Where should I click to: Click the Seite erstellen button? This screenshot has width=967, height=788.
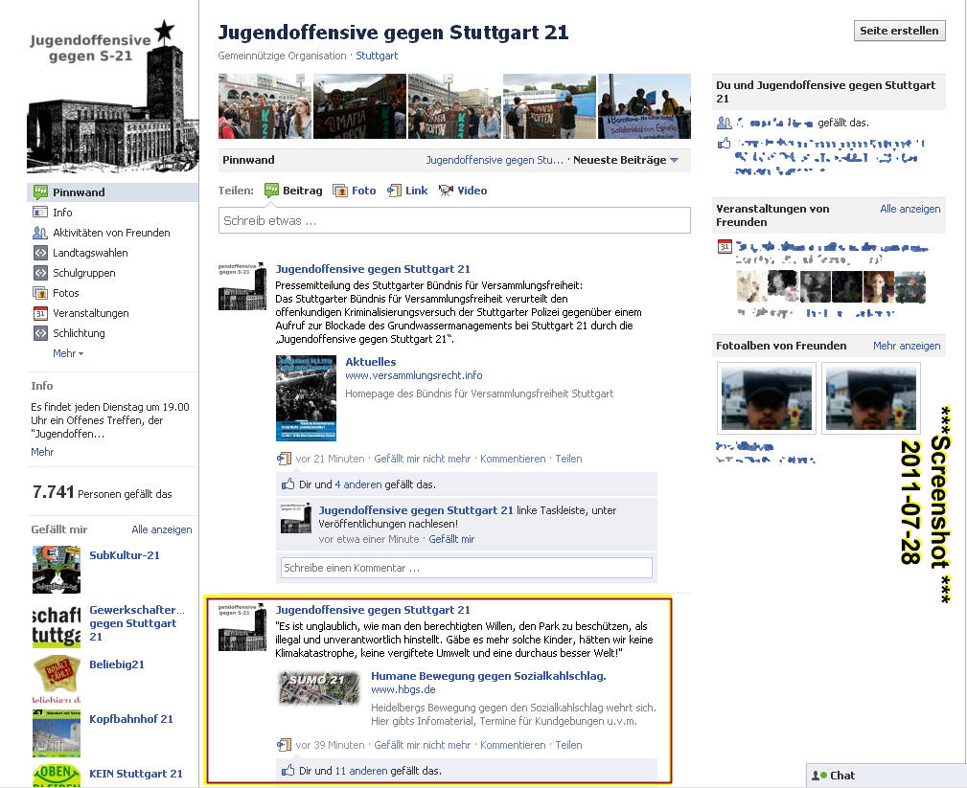coord(899,31)
